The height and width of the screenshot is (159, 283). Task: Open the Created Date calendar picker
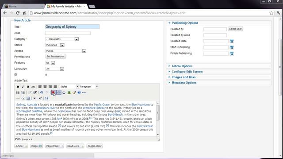[x=232, y=41]
